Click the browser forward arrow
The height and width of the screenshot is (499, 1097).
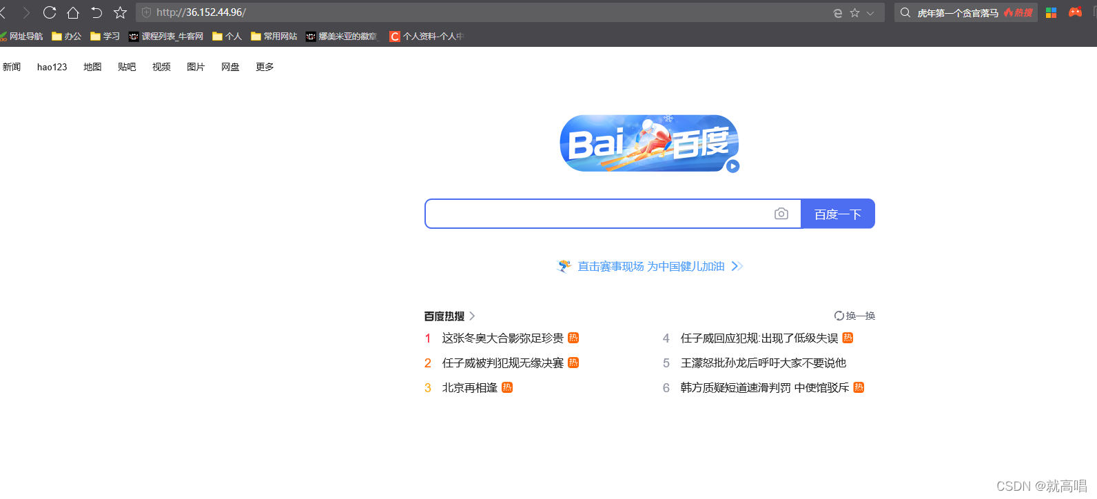26,12
